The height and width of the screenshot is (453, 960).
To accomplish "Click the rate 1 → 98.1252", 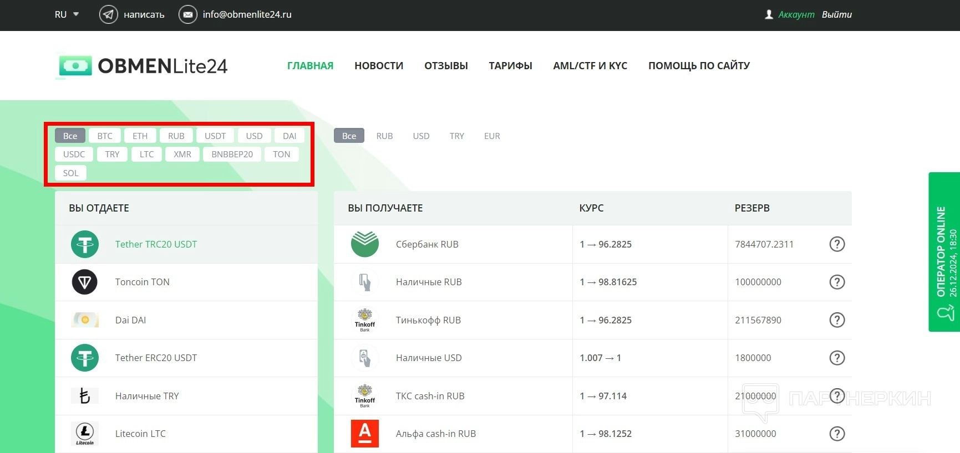I will tap(606, 434).
